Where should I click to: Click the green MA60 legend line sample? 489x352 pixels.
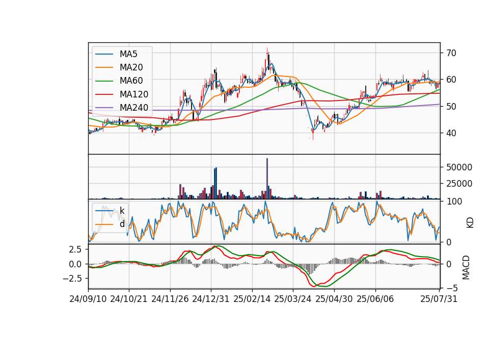point(104,81)
